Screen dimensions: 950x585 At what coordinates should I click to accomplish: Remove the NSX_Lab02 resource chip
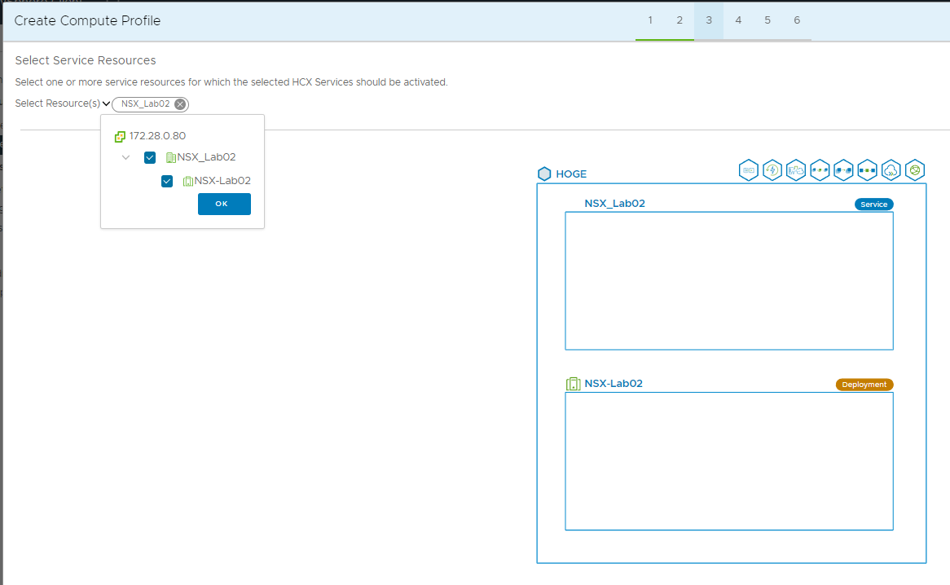(180, 104)
